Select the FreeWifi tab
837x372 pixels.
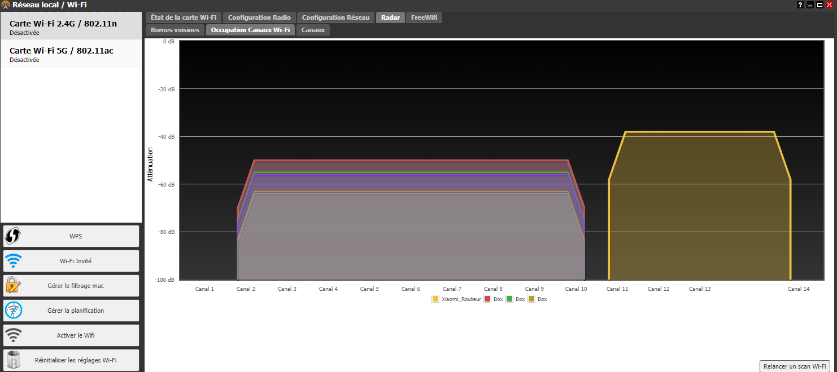[424, 17]
